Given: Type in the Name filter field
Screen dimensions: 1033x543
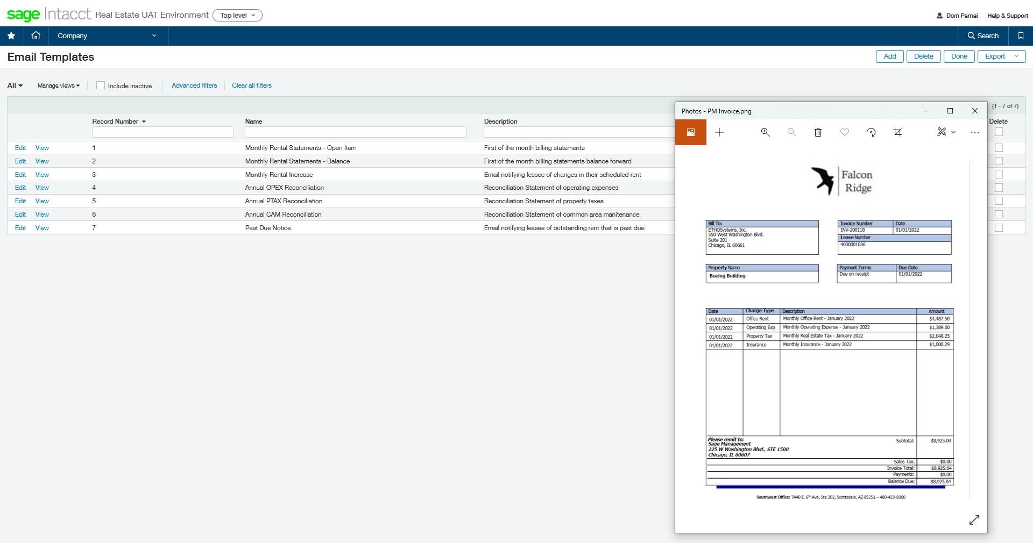Looking at the screenshot, I should 355,132.
